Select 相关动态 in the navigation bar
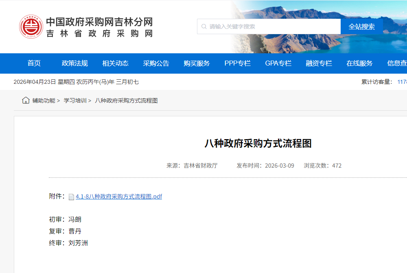 (115, 63)
